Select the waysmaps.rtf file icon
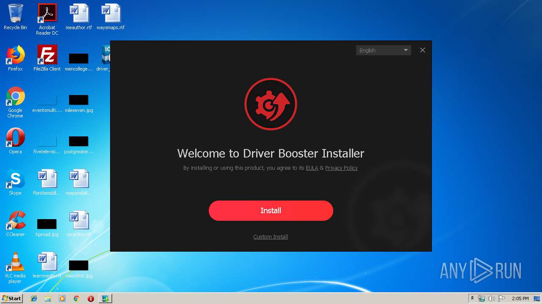This screenshot has height=304, width=542. tap(111, 17)
